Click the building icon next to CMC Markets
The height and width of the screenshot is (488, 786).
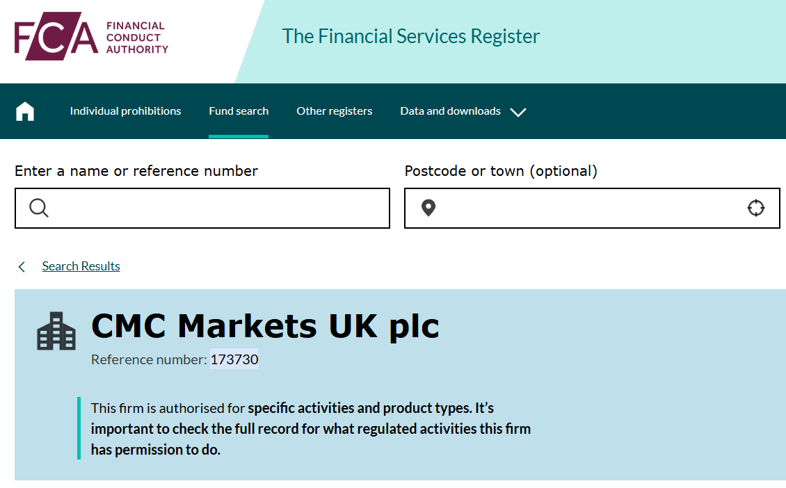pos(56,331)
